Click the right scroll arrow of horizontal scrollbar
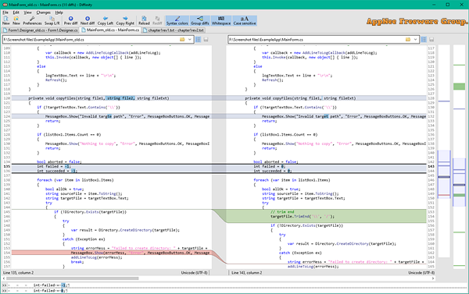 [x=433, y=278]
